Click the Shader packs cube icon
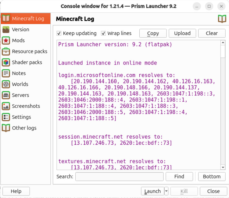This screenshot has width=229, height=198. [6, 62]
